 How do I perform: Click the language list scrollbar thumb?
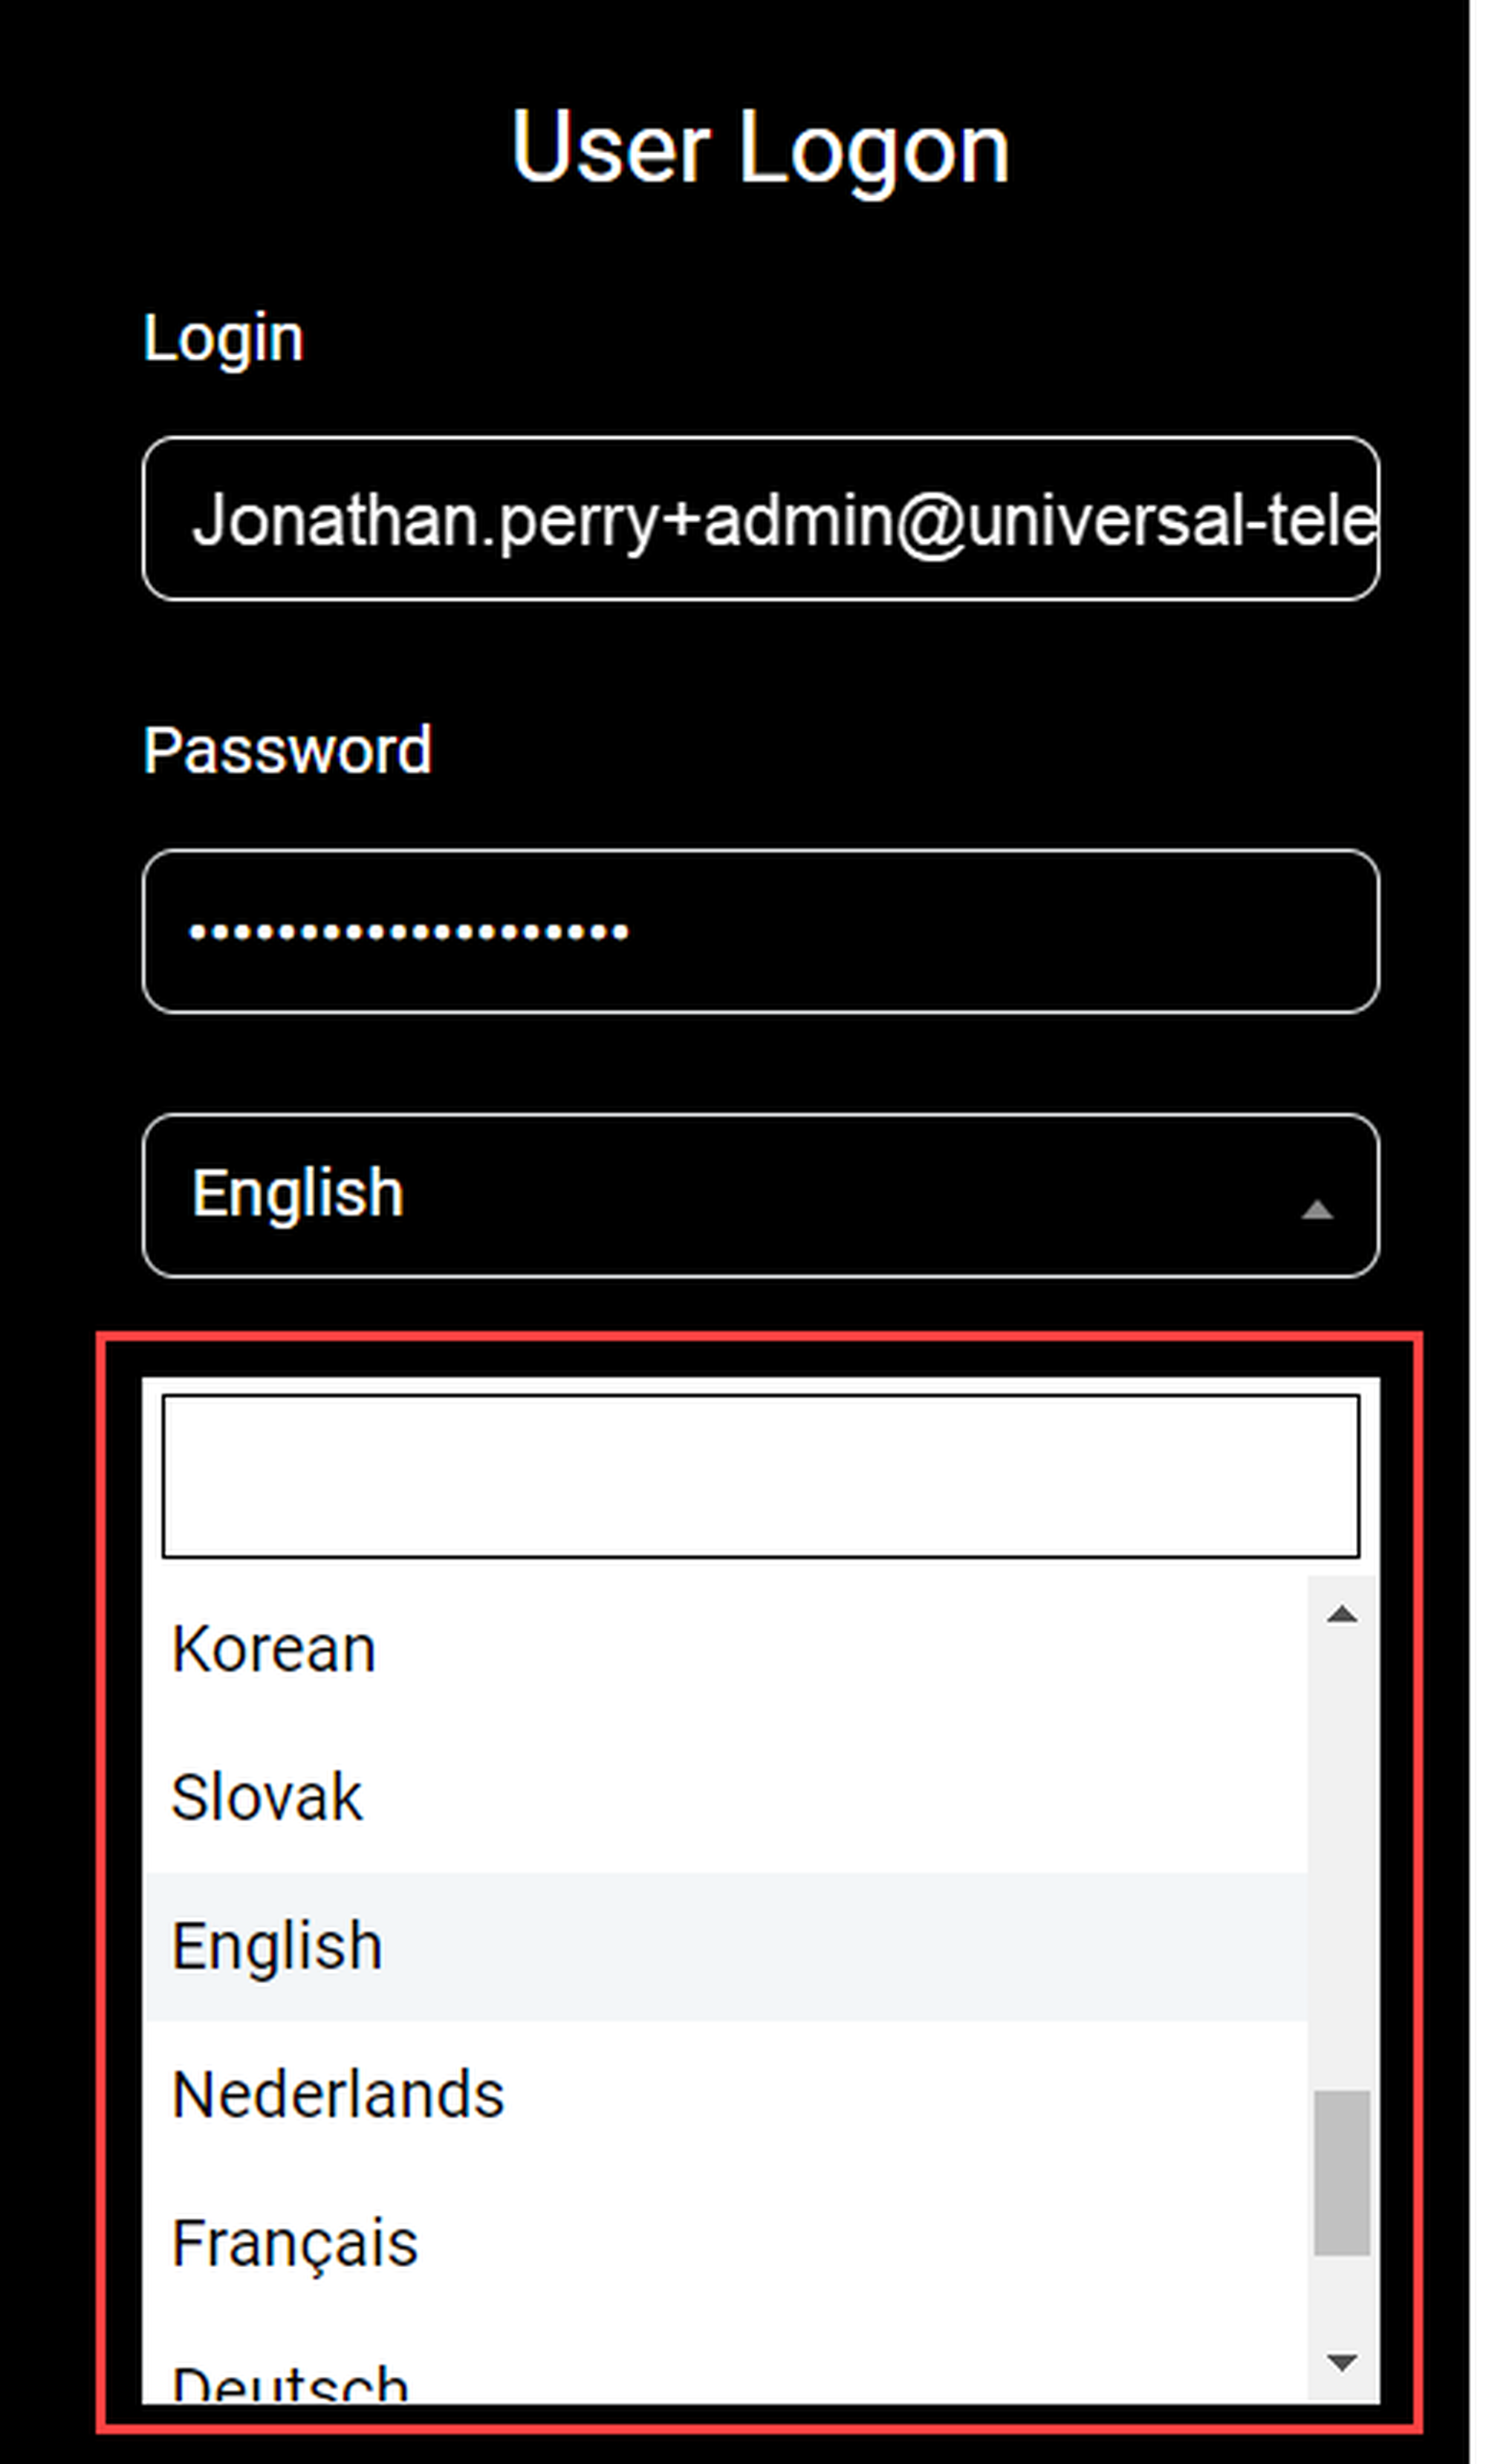pyautogui.click(x=1342, y=2173)
